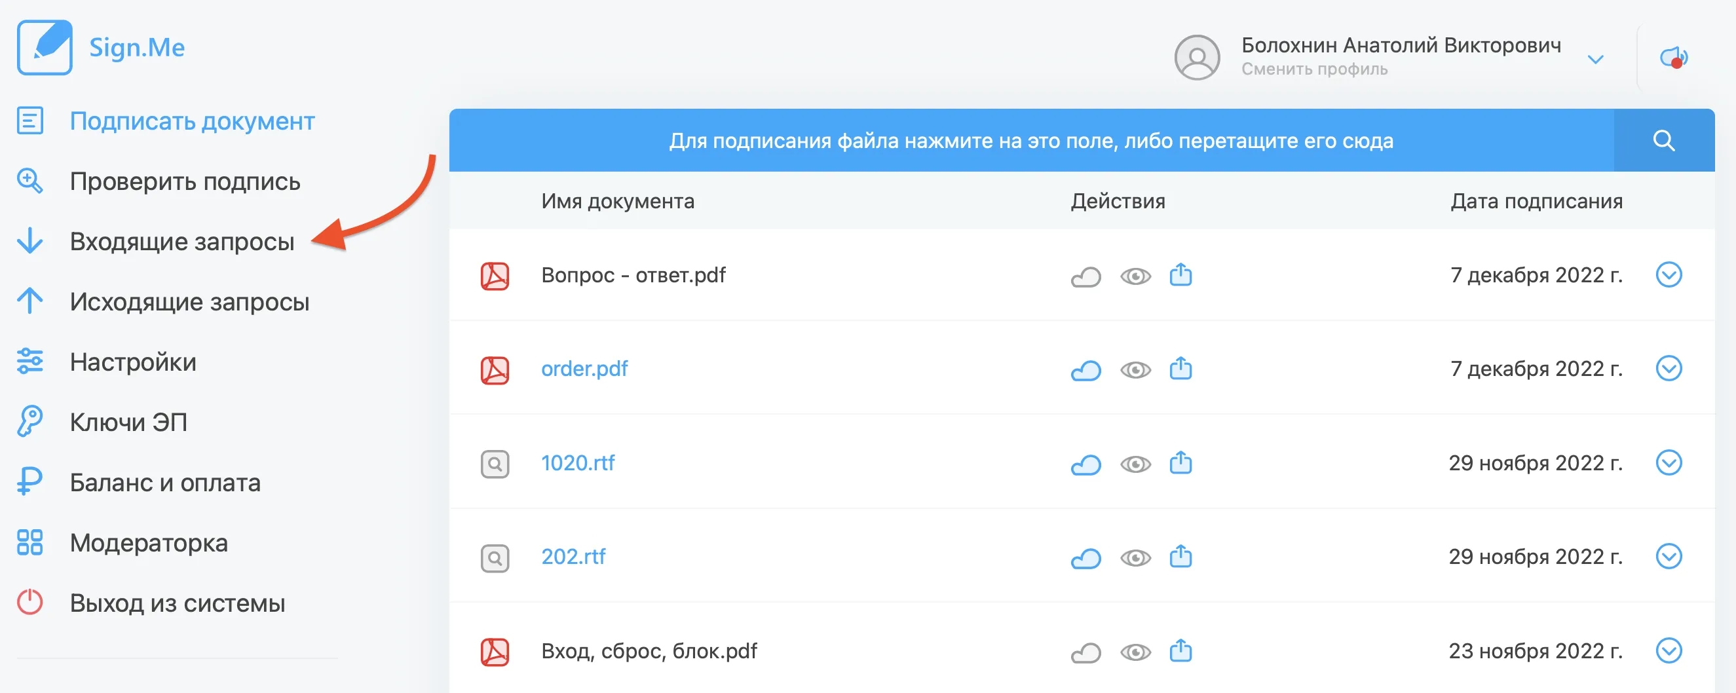Open 1020.rtf document link
Screen dimensions: 1736x693
[578, 463]
